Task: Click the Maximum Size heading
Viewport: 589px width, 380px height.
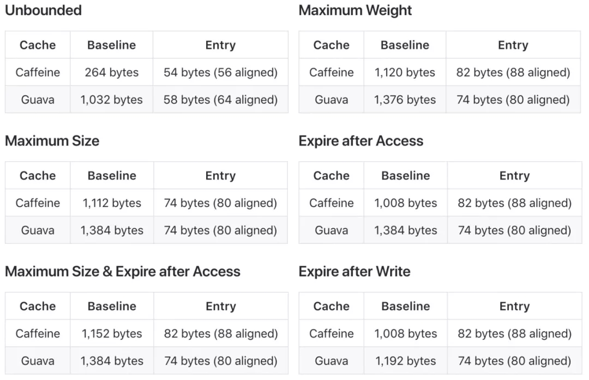Action: click(52, 140)
